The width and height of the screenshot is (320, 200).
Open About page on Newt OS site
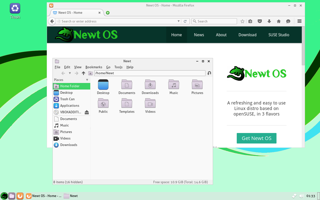(221, 35)
